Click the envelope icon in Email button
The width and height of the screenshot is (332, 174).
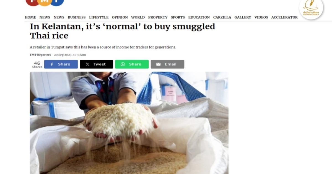pos(158,64)
